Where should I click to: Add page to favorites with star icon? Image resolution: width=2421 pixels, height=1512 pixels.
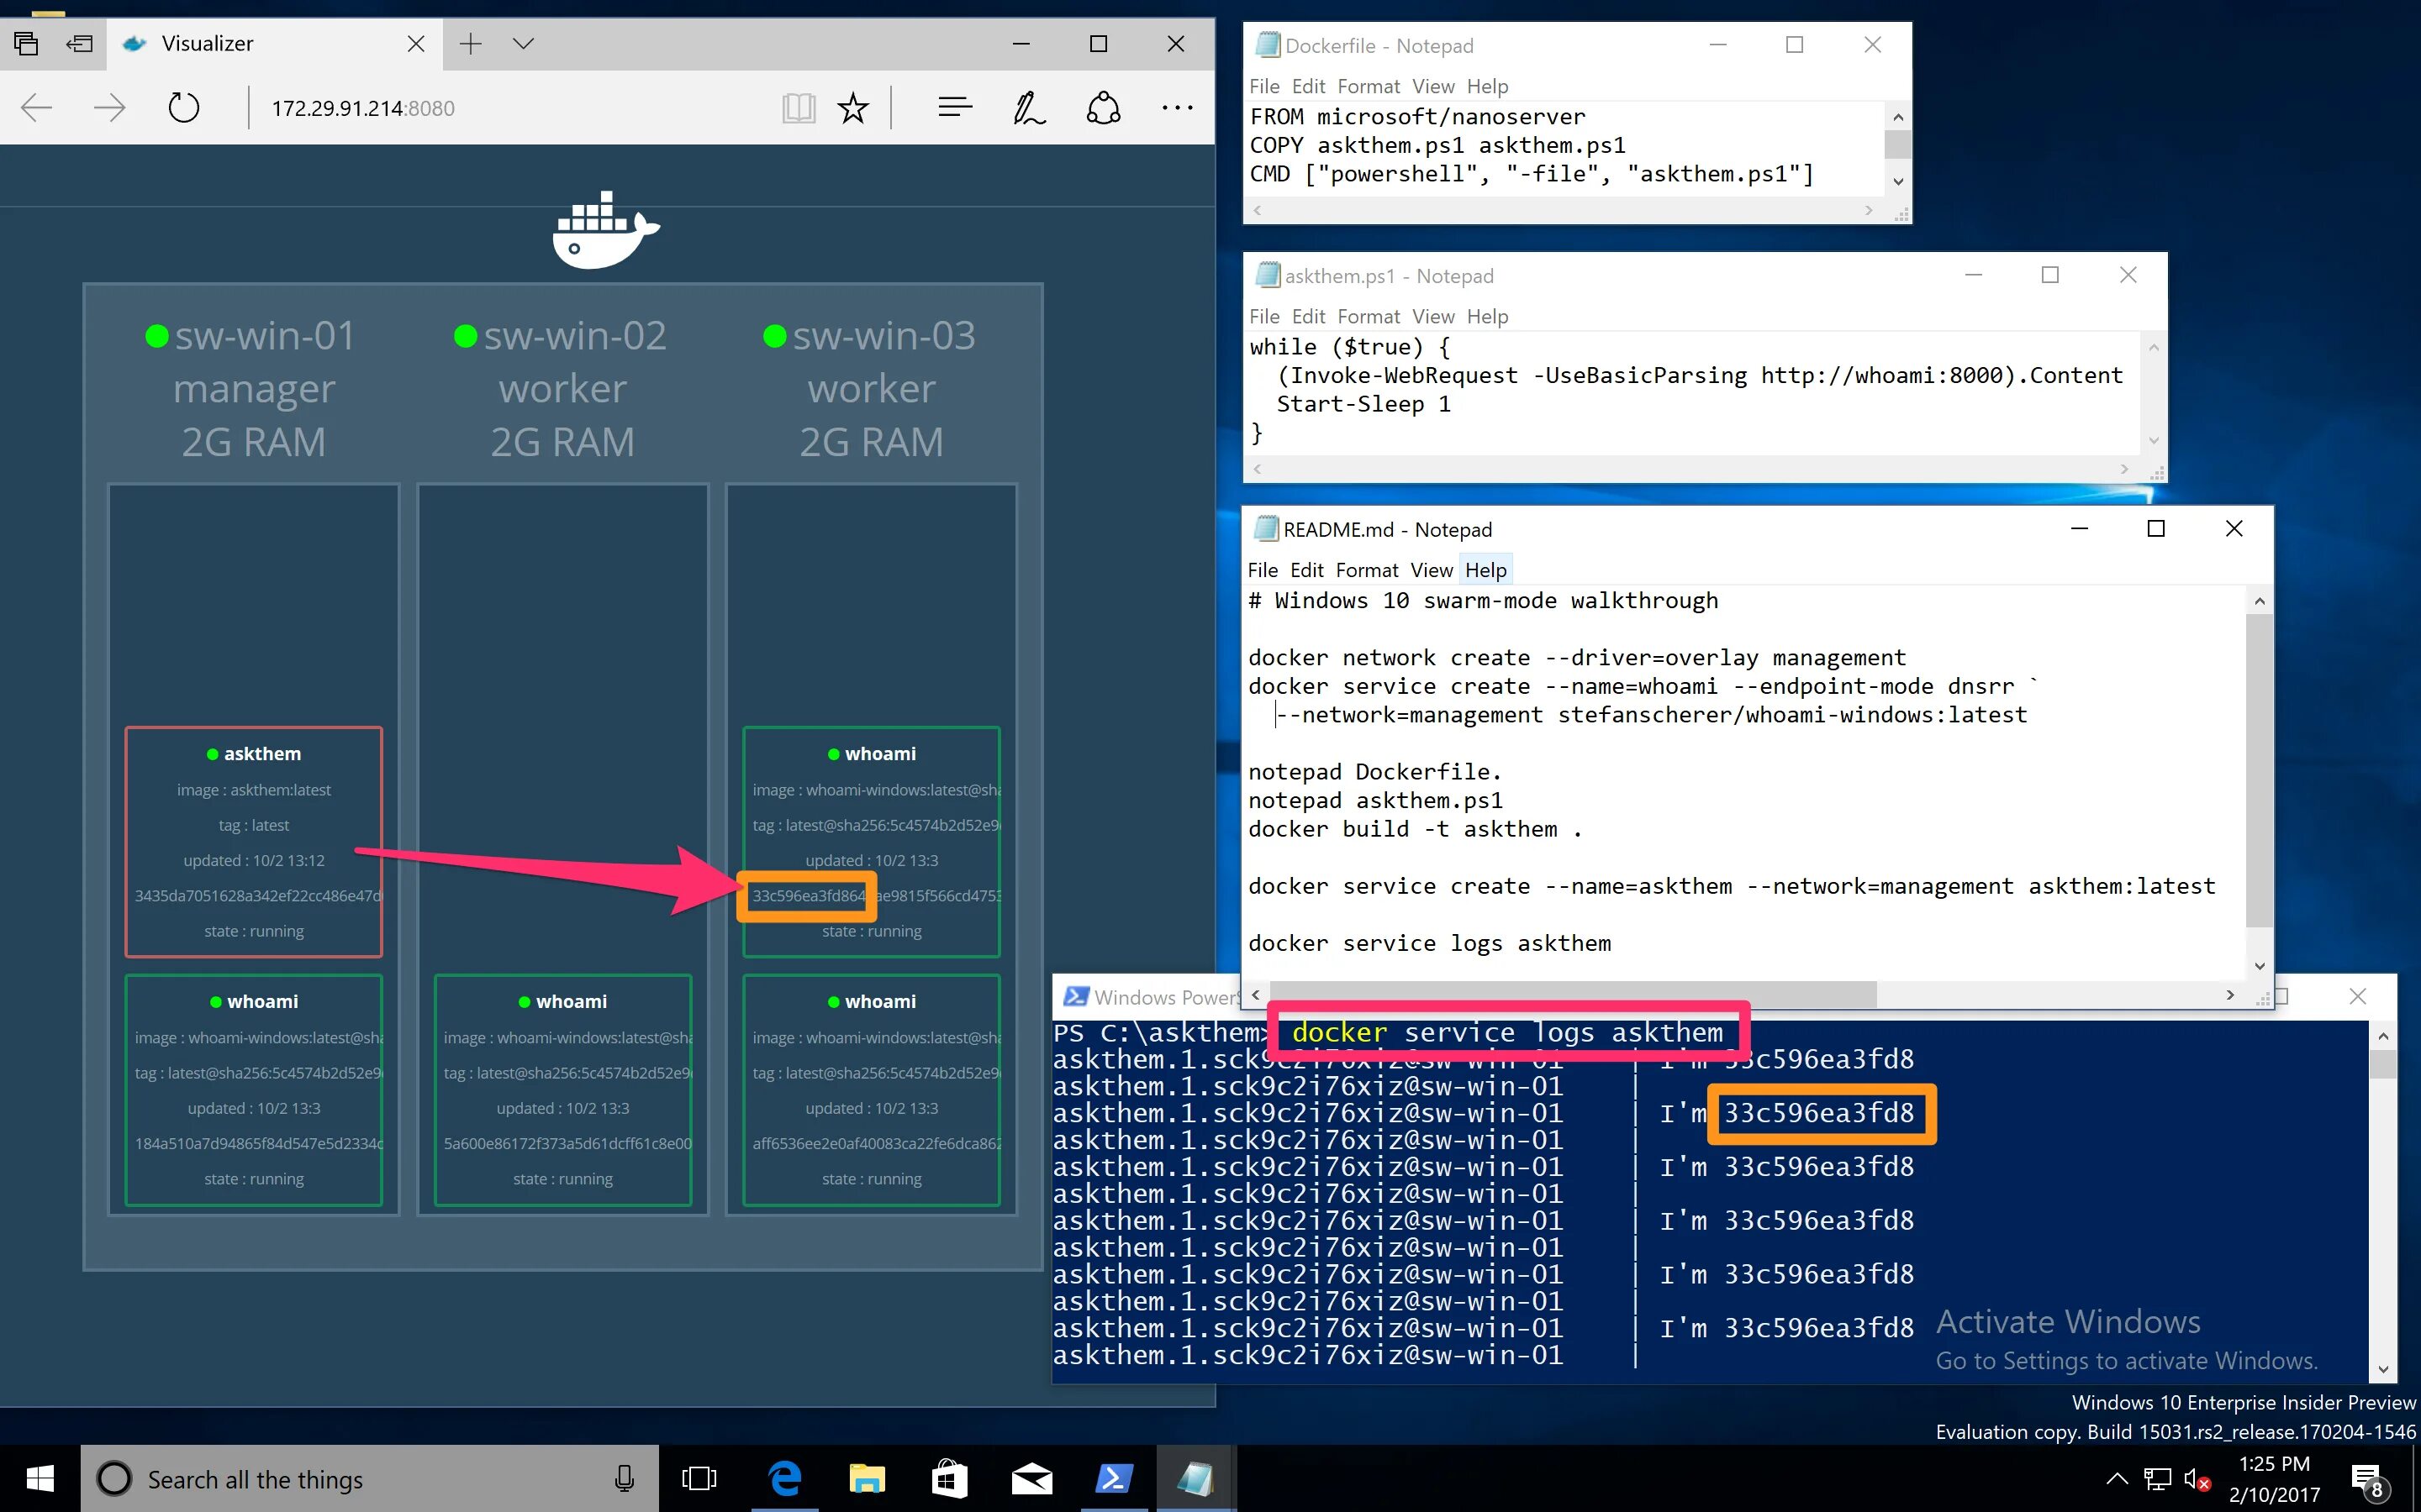(x=853, y=108)
